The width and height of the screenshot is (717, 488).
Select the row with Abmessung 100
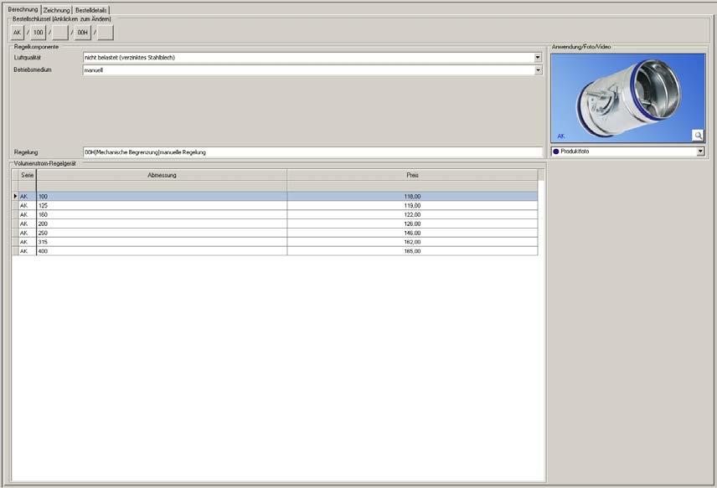pos(275,197)
